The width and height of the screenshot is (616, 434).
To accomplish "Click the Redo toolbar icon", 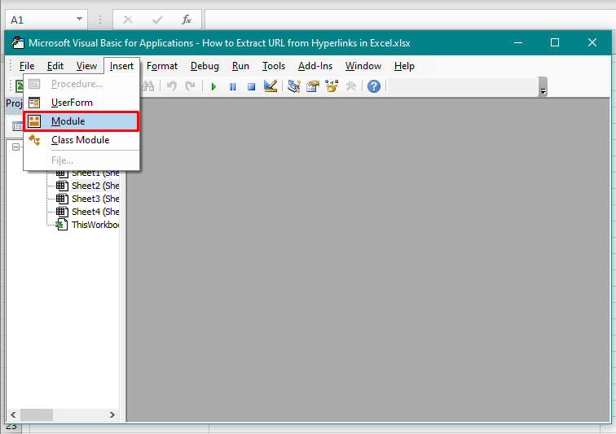I will (190, 86).
